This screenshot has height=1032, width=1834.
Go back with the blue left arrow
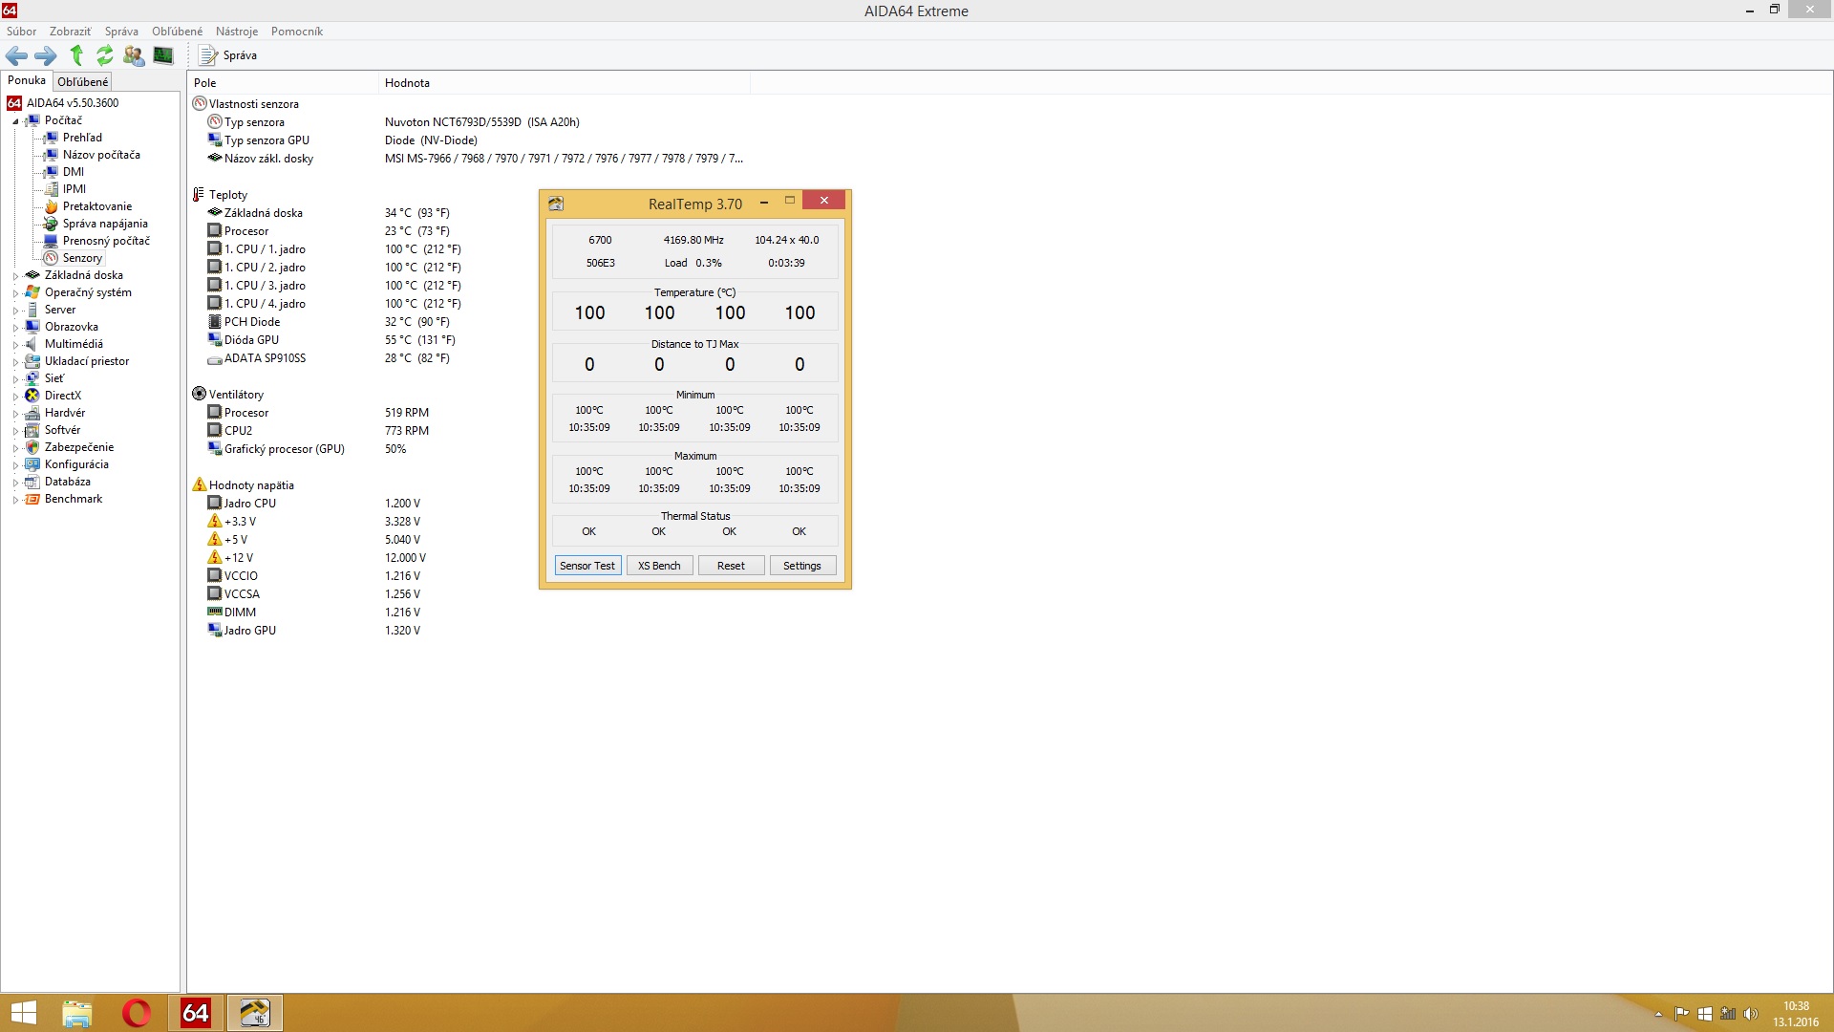coord(16,55)
